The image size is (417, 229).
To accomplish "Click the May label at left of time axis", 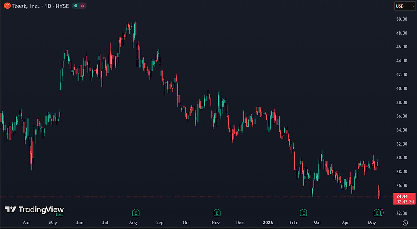I will point(53,223).
